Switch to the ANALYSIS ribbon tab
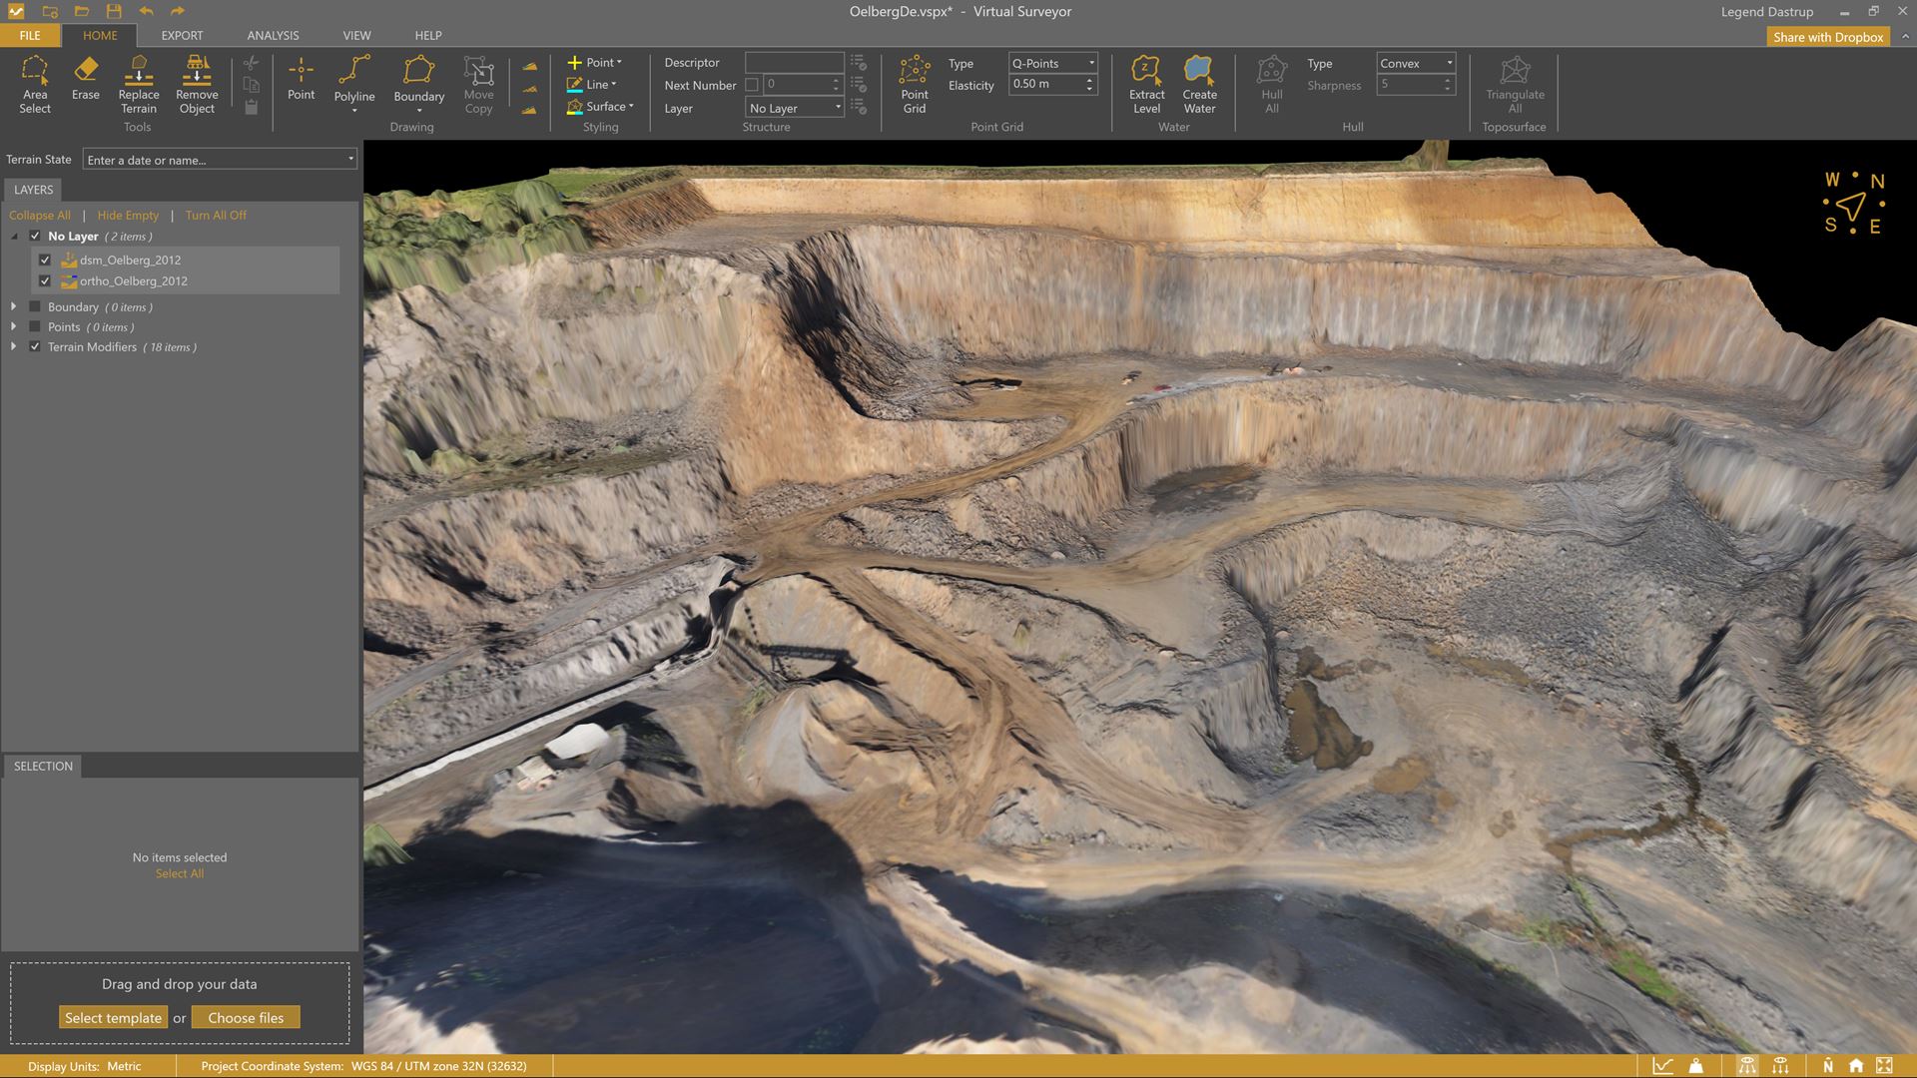 pyautogui.click(x=273, y=35)
